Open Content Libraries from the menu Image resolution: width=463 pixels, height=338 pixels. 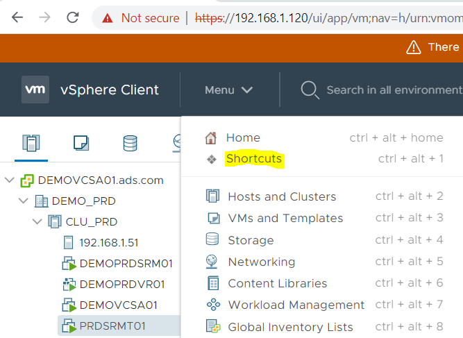(x=278, y=283)
